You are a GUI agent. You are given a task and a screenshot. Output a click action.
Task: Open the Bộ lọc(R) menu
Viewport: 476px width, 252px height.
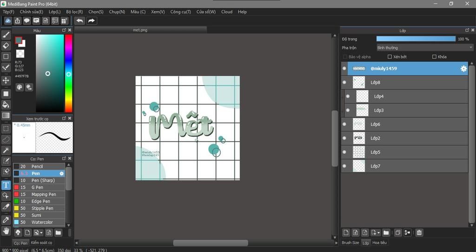(x=74, y=12)
